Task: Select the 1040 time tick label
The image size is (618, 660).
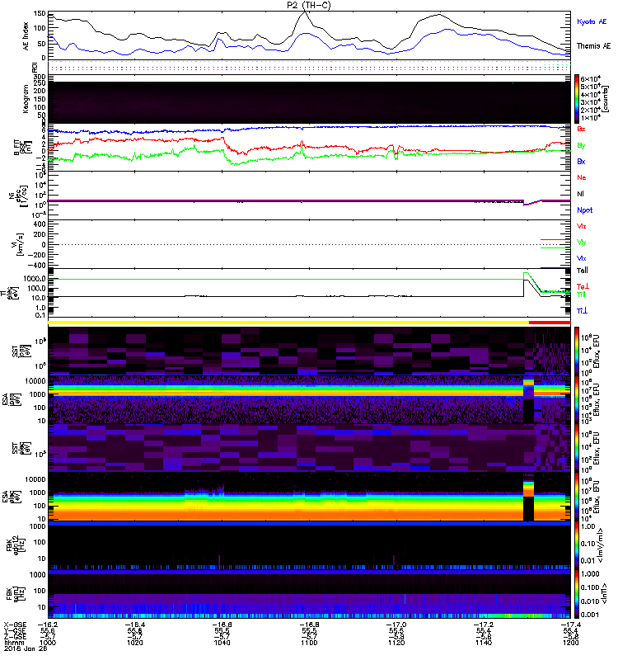Action: coord(222,643)
